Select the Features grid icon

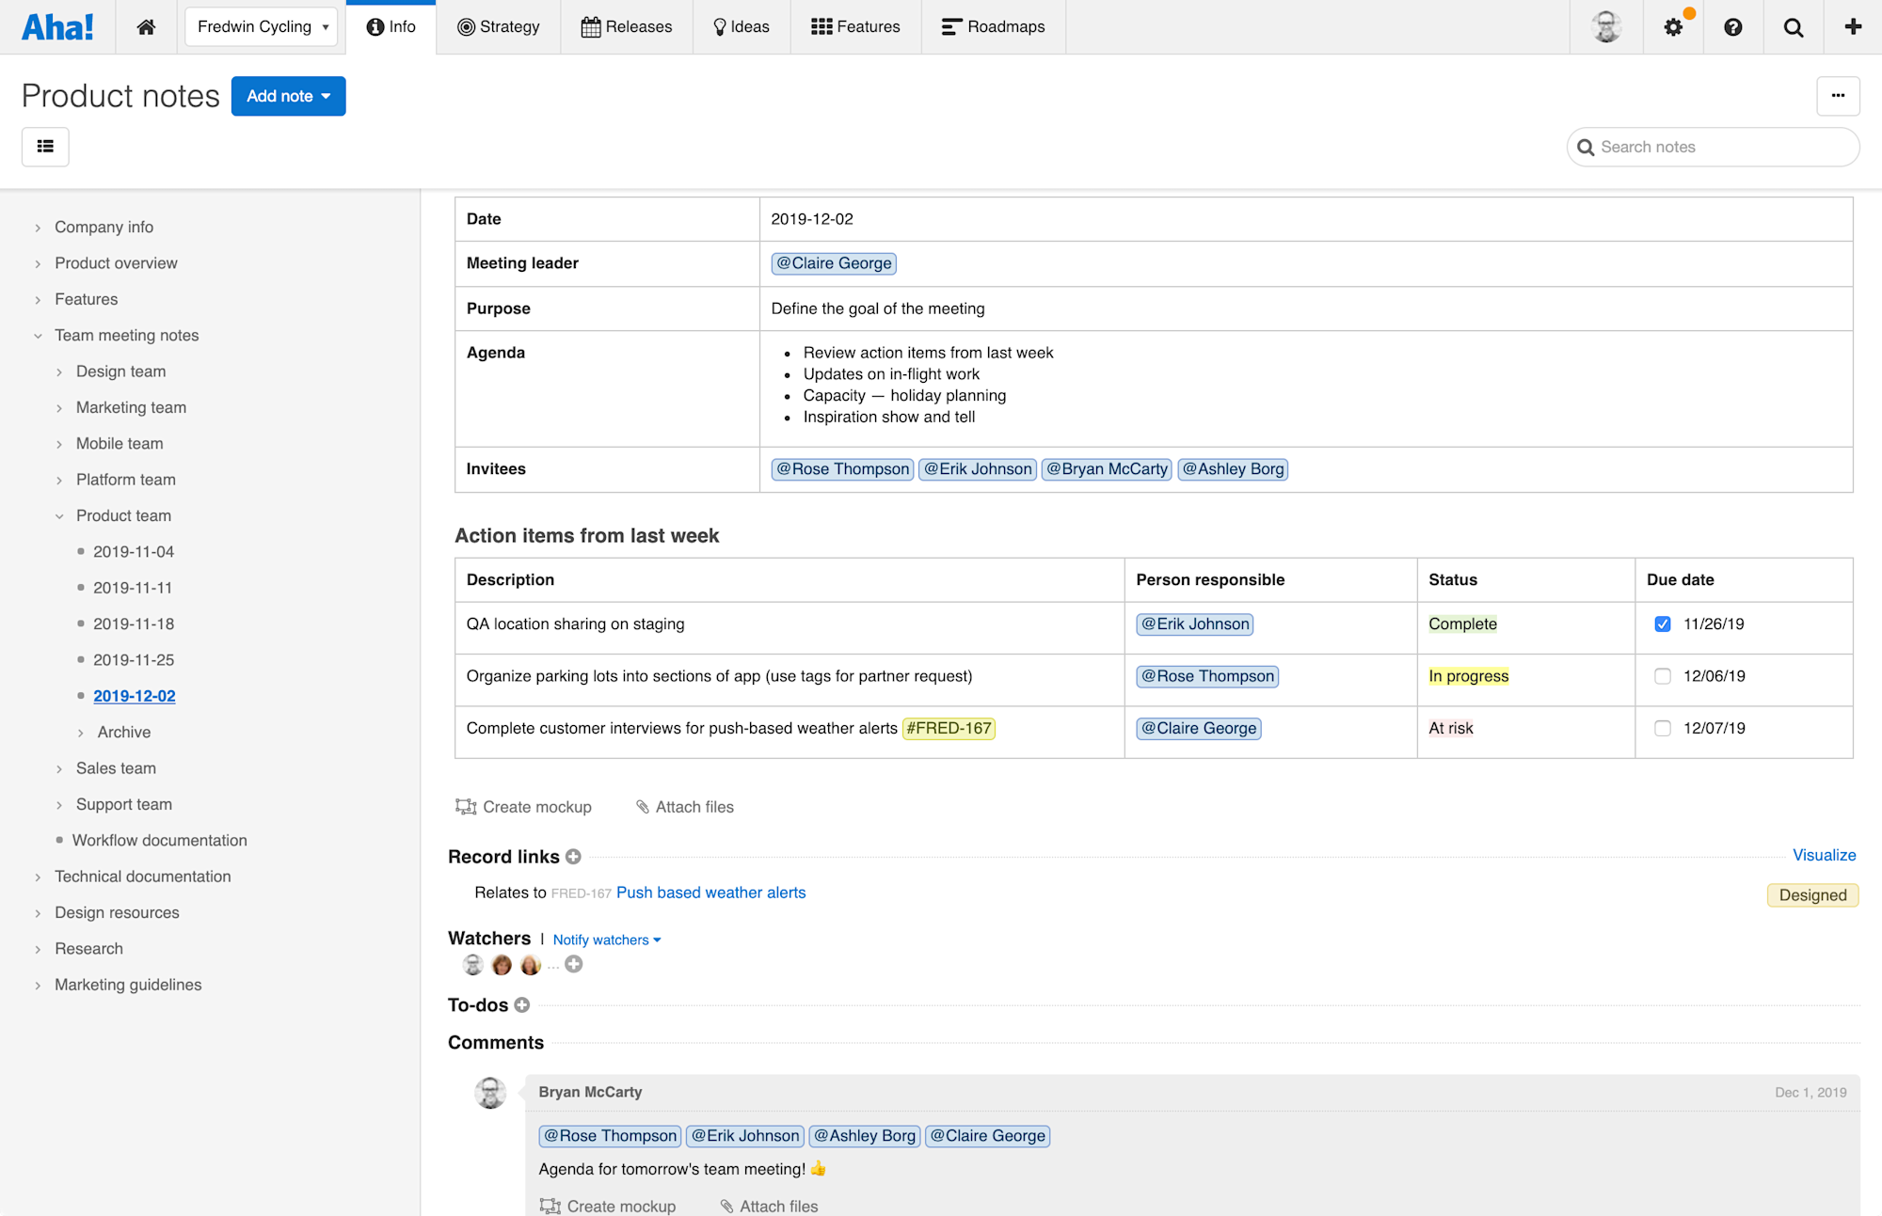(x=821, y=26)
